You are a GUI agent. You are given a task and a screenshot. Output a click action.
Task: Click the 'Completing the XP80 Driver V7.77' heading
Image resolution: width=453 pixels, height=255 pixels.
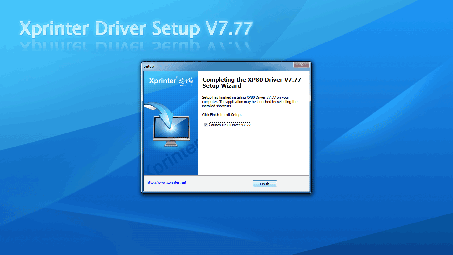click(252, 83)
